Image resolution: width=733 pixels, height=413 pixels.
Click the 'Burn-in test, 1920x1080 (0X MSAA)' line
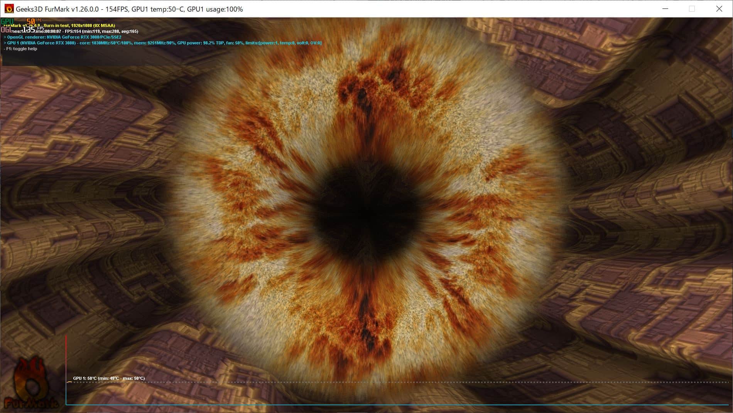tap(79, 25)
